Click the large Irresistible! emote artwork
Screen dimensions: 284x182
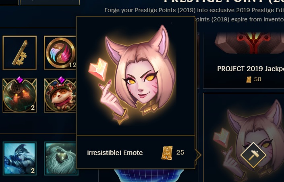[132, 75]
